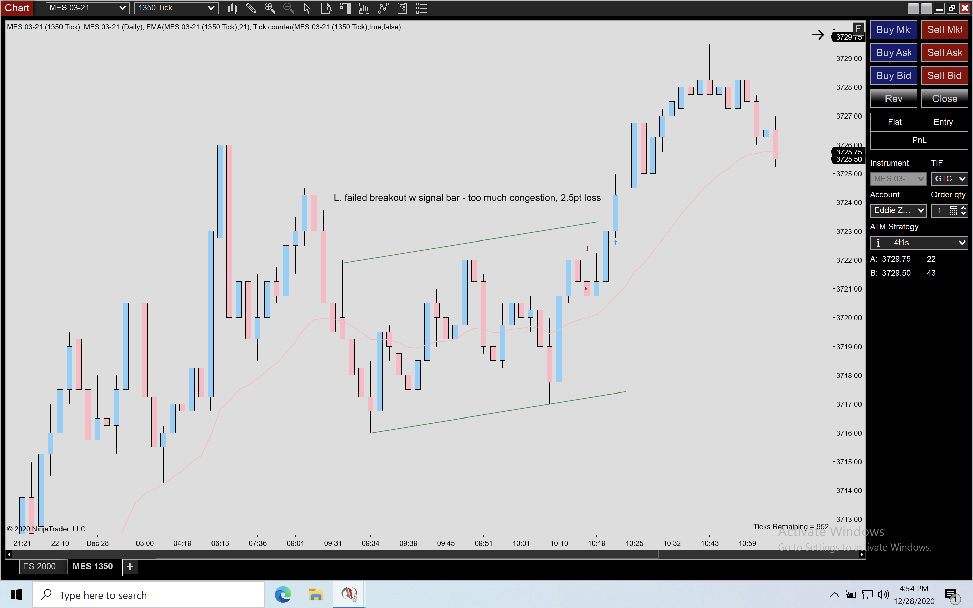Expand the Account Eddie Z dropdown
The width and height of the screenshot is (973, 608).
coord(898,210)
